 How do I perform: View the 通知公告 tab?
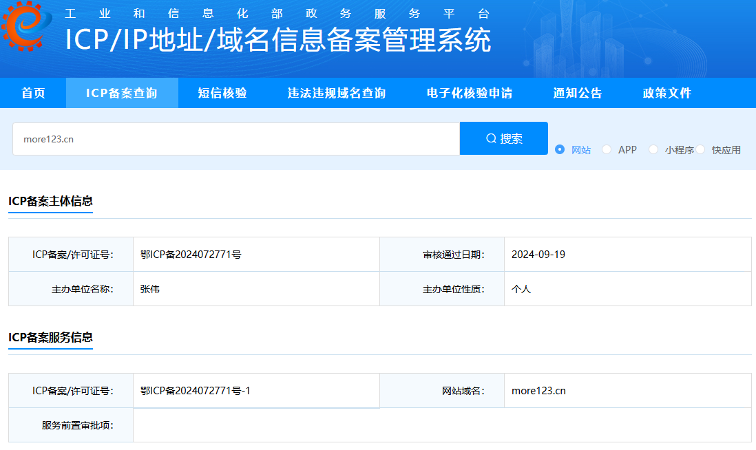pos(577,94)
